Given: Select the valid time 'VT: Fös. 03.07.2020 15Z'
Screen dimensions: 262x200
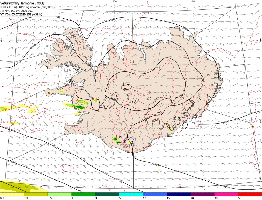Looking at the screenshot, I should coord(16,14).
